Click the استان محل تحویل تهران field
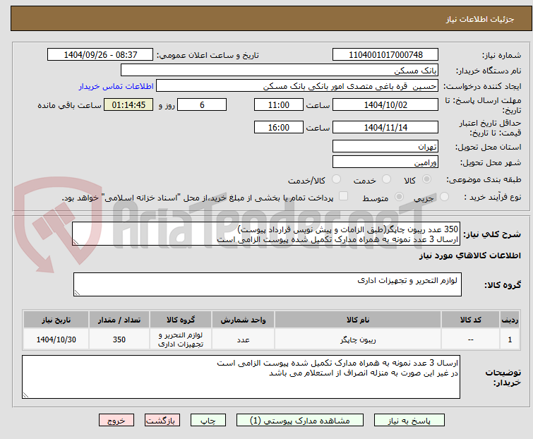Viewport: 533px width, 439px height. click(x=385, y=146)
